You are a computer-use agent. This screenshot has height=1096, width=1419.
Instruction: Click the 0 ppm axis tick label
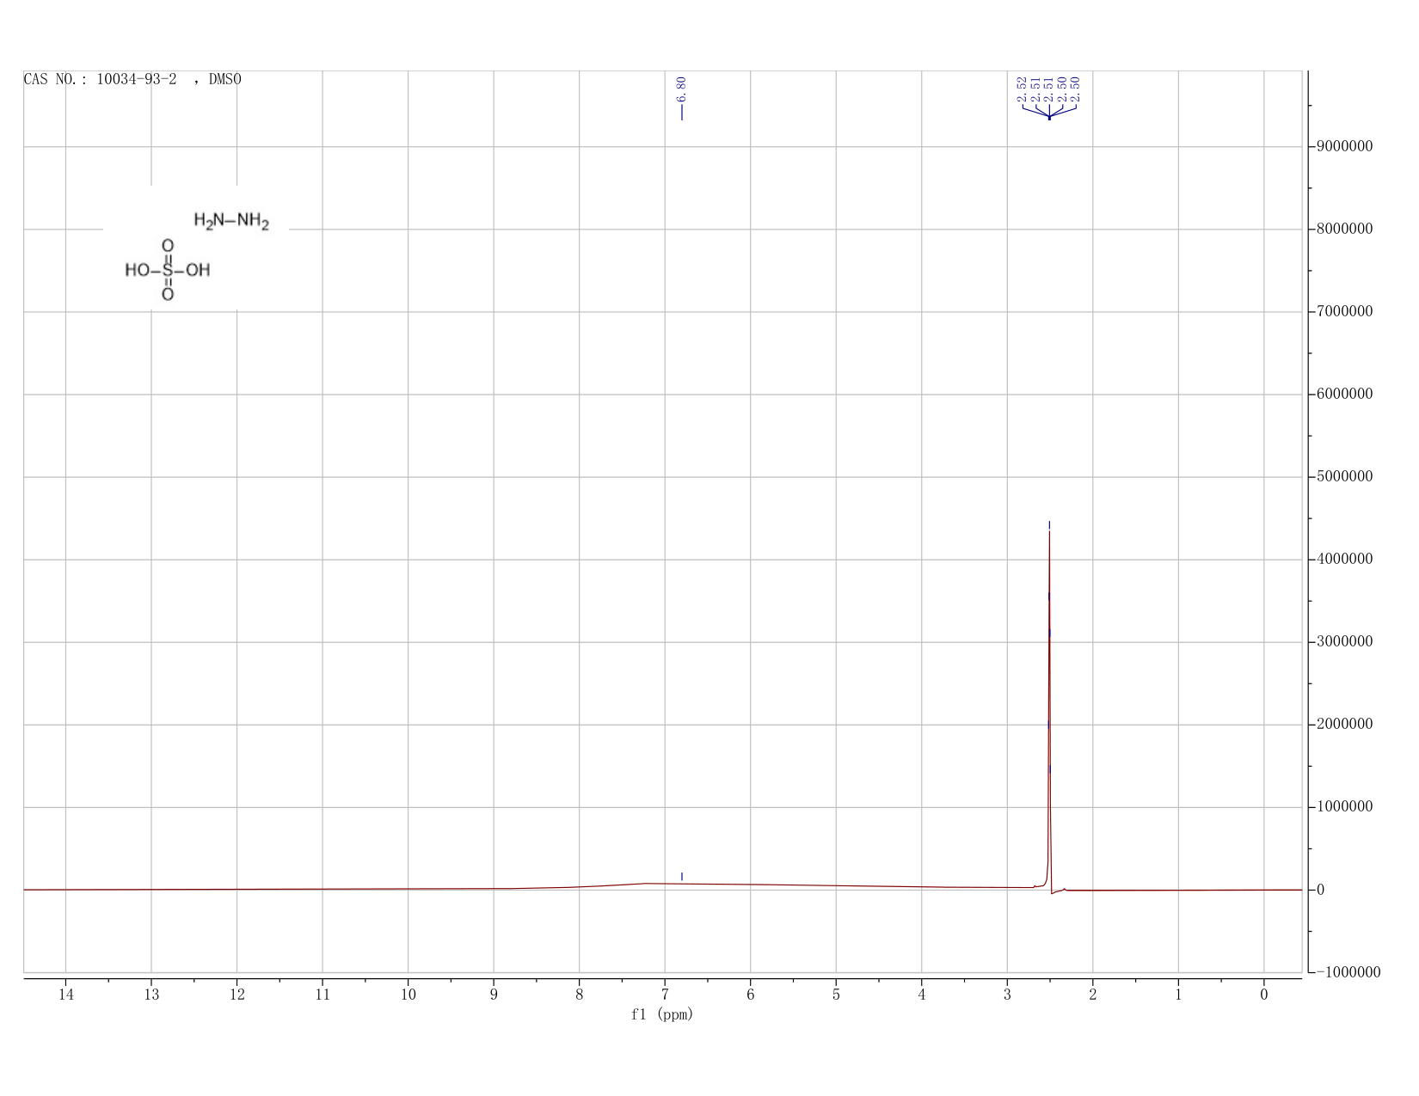coord(1264,995)
